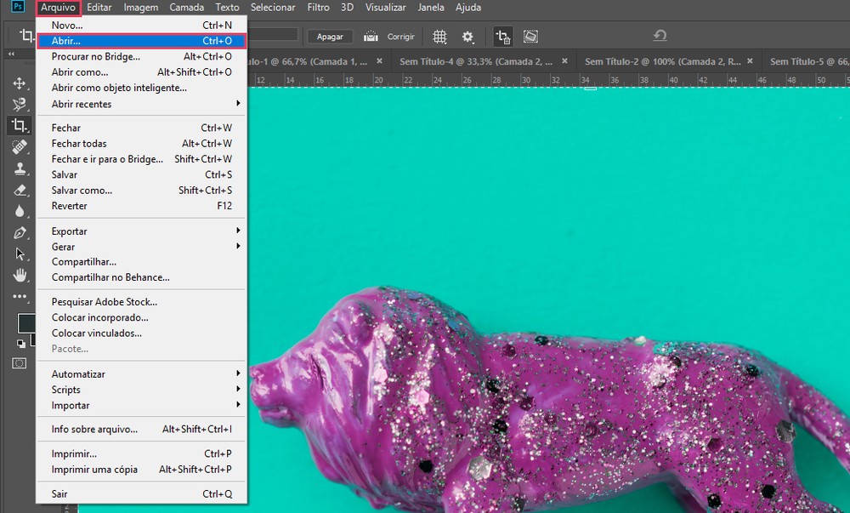
Task: Select the Move tool
Action: (20, 83)
